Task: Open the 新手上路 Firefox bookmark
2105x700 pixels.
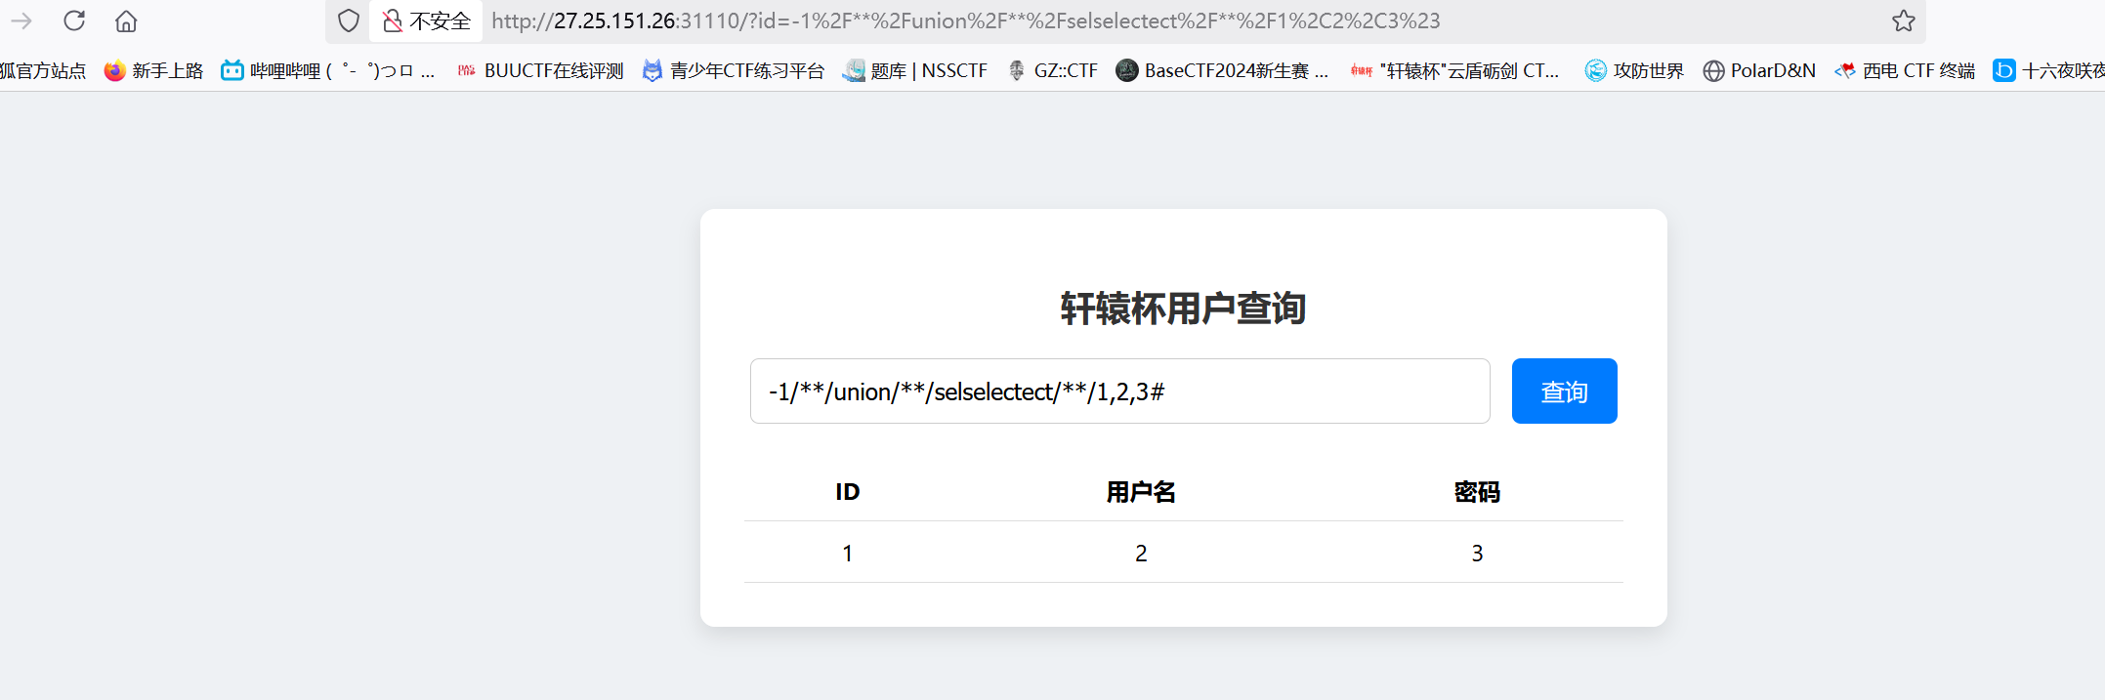Action: 154,70
